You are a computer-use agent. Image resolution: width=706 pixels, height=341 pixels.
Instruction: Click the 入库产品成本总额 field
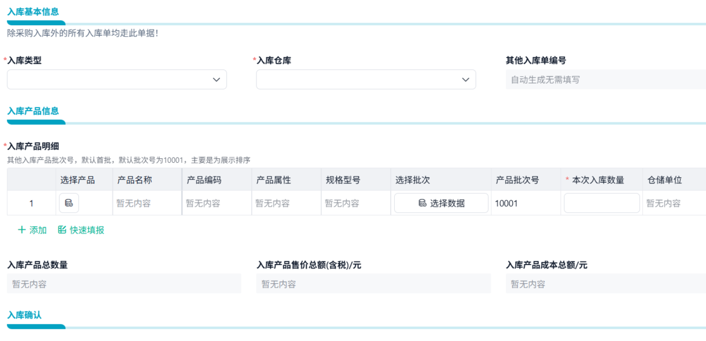point(606,284)
